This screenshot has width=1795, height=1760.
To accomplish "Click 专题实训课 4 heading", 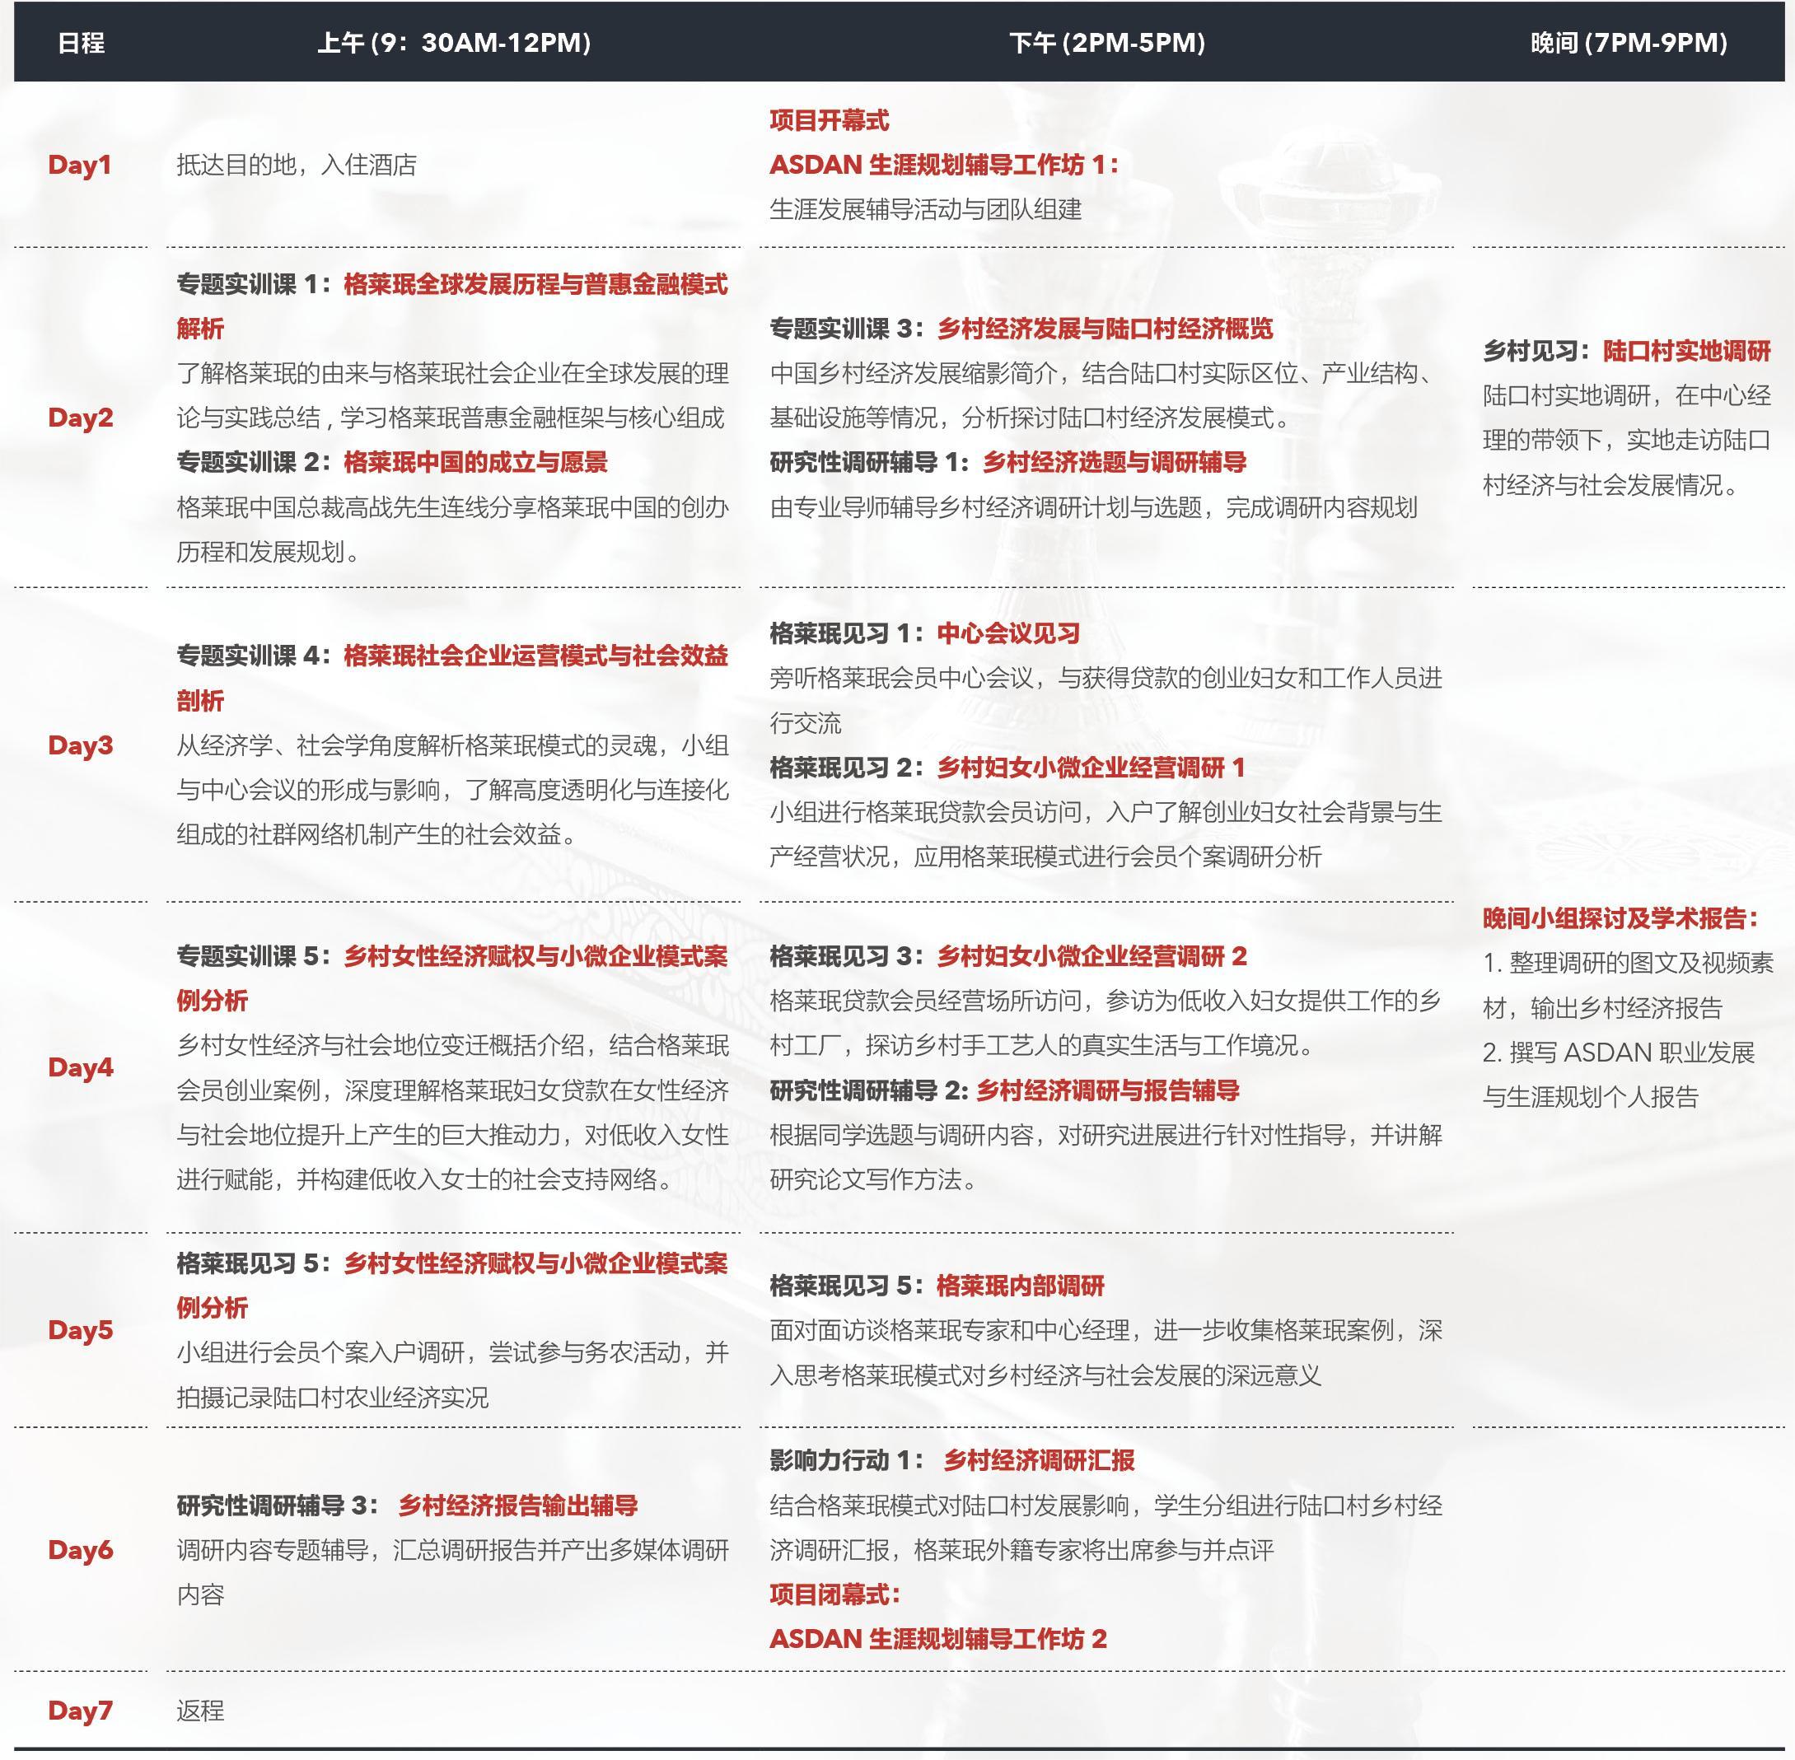I will point(452,678).
